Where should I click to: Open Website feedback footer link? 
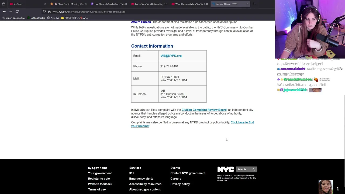point(100,184)
